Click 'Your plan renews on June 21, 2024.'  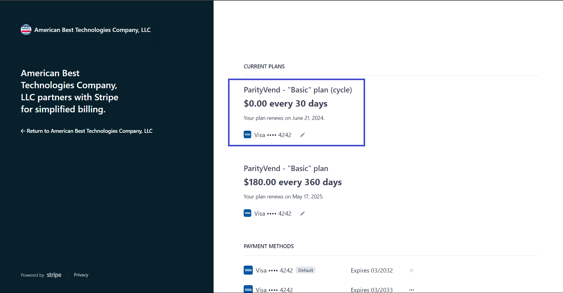[x=284, y=118]
